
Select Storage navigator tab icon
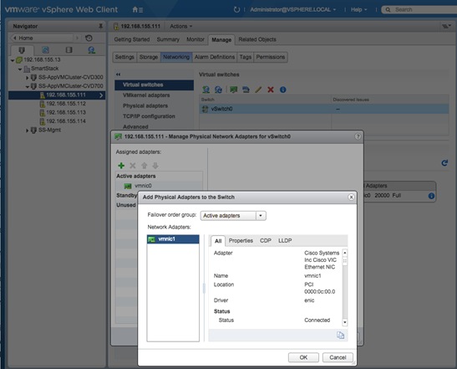point(69,50)
